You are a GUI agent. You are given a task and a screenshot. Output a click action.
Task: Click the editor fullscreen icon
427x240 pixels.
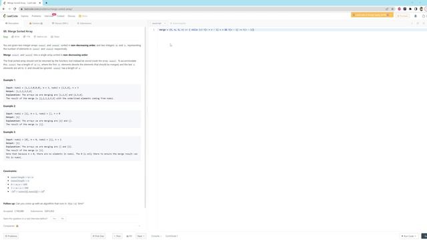[424, 23]
